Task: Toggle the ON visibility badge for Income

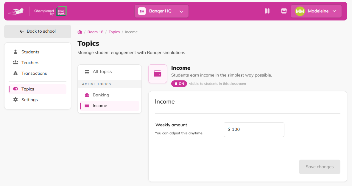Action: [179, 84]
